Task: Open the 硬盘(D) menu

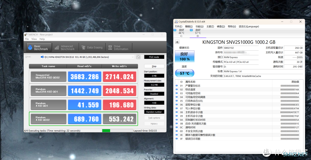Action: pos(221,26)
